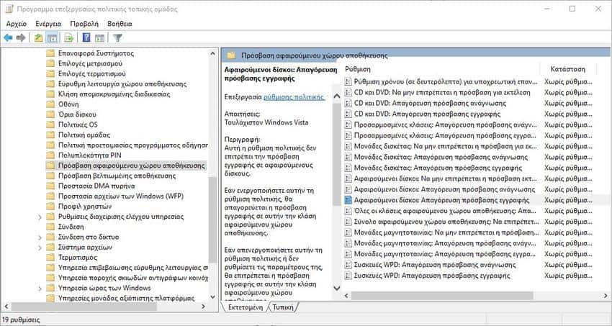Image resolution: width=612 pixels, height=326 pixels.
Task: Switch to the Τυπική tab
Action: (284, 307)
